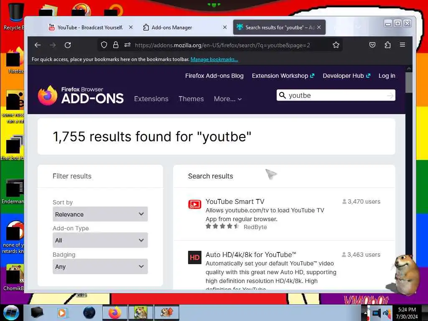The width and height of the screenshot is (428, 321).
Task: Open the Firefox hamburger application menu
Action: [x=403, y=44]
